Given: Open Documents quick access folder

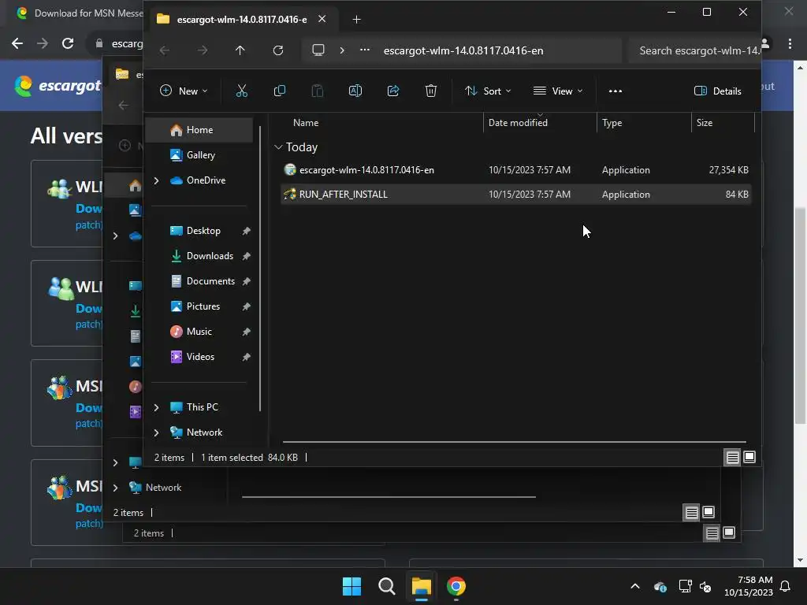Looking at the screenshot, I should (210, 281).
